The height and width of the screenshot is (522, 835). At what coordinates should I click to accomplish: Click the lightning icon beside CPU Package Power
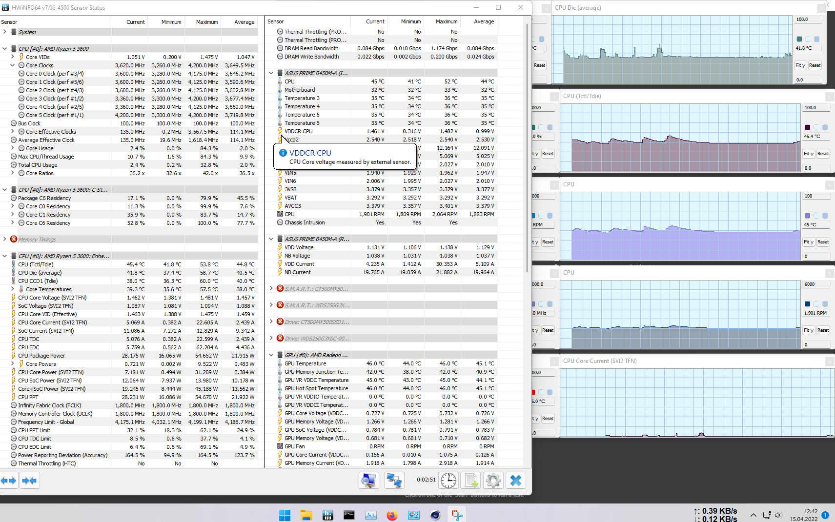pyautogui.click(x=14, y=356)
